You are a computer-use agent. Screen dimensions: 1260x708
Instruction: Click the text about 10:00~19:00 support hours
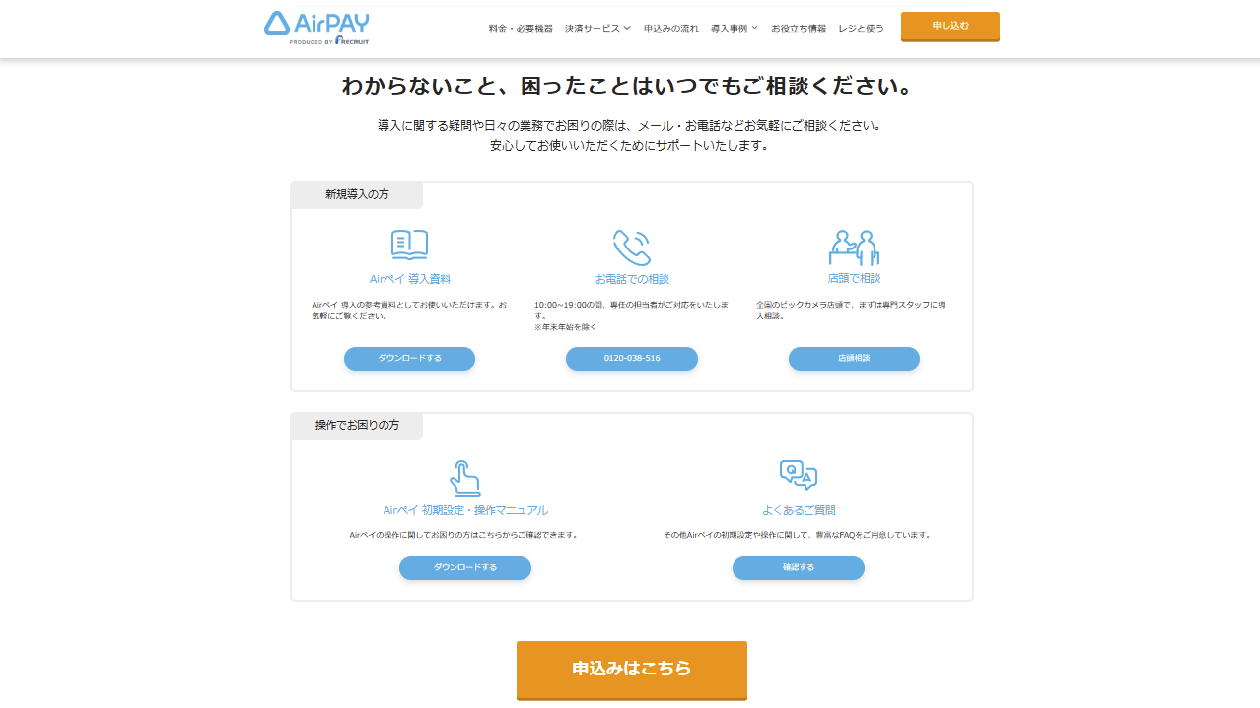pos(632,310)
